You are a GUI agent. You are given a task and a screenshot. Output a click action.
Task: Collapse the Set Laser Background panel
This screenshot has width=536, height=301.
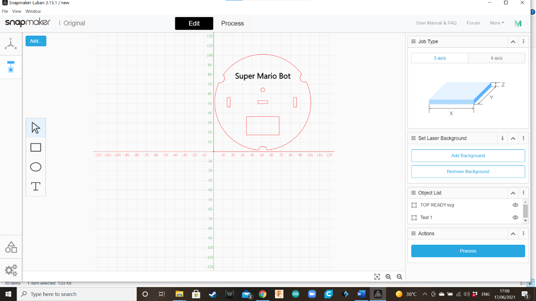click(513, 138)
